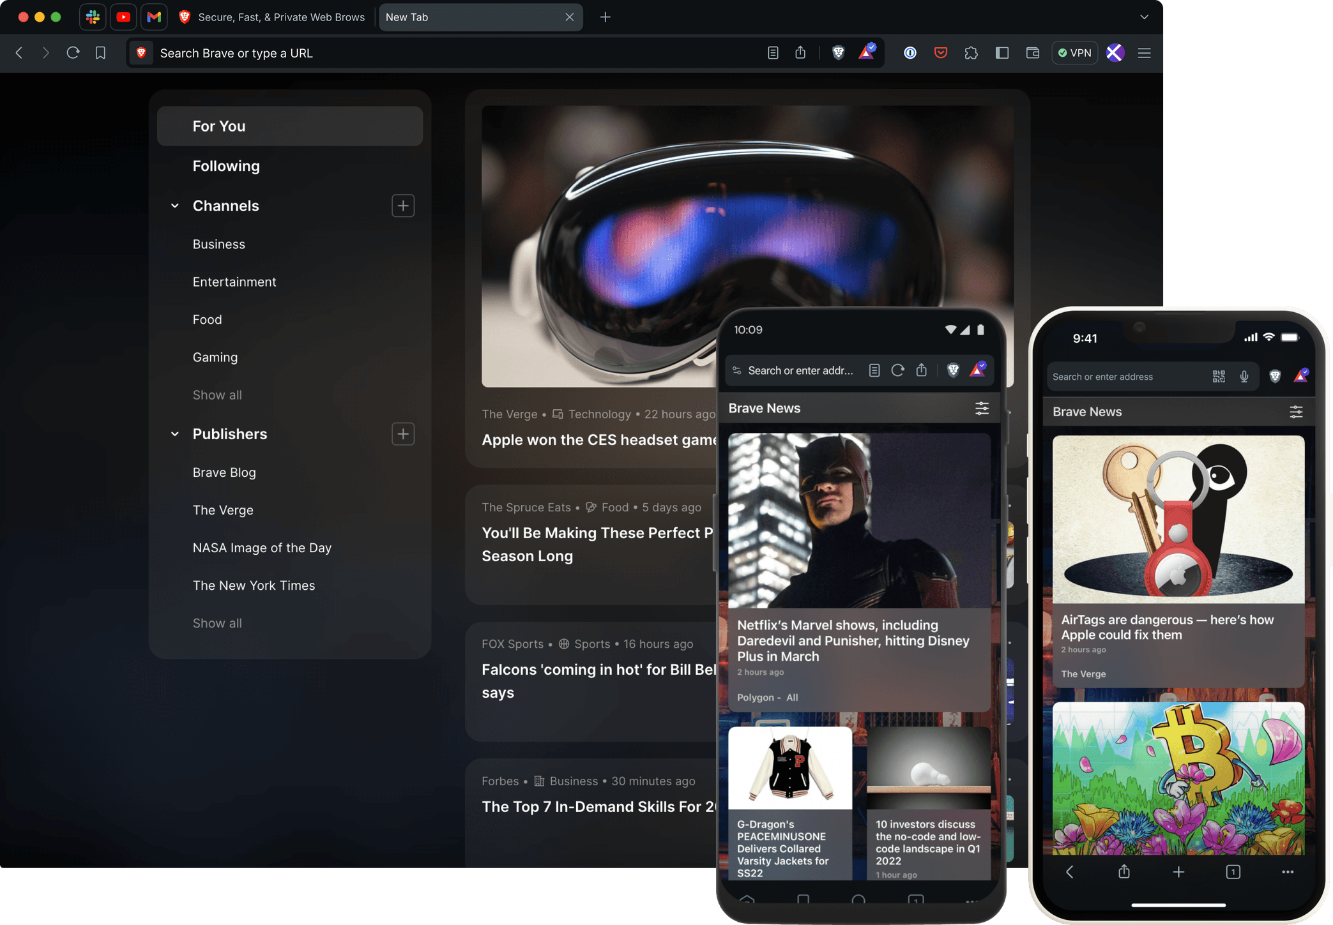Close the New Tab tab
The width and height of the screenshot is (1333, 925).
pos(569,17)
